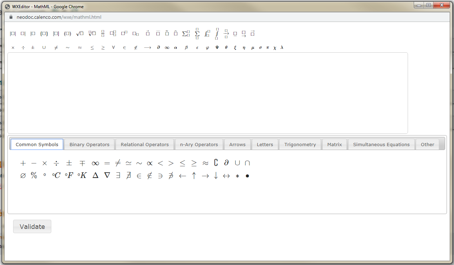Insert parentheses template

(x=68, y=34)
